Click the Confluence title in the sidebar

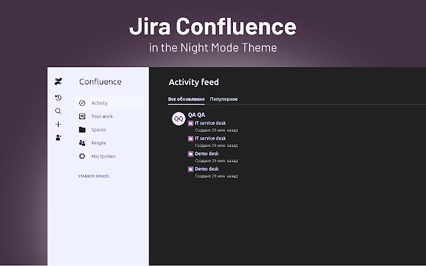pyautogui.click(x=100, y=82)
